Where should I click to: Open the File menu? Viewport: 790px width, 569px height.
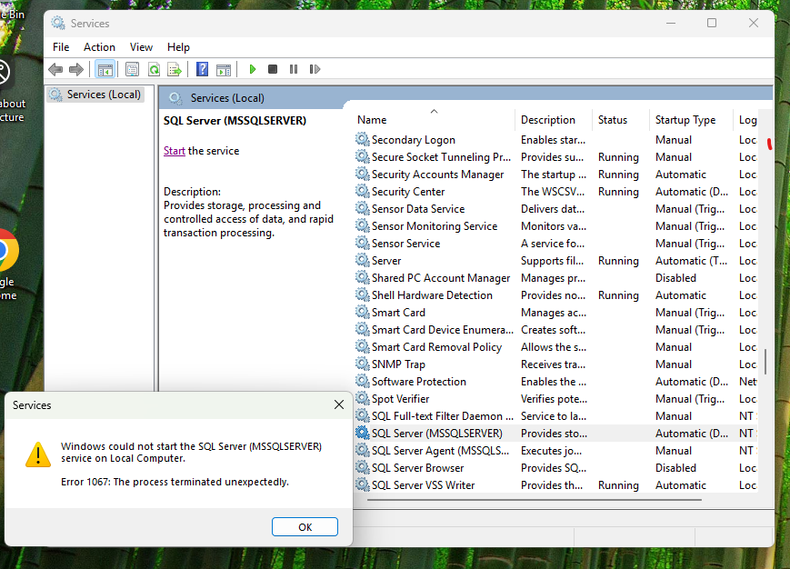point(61,47)
